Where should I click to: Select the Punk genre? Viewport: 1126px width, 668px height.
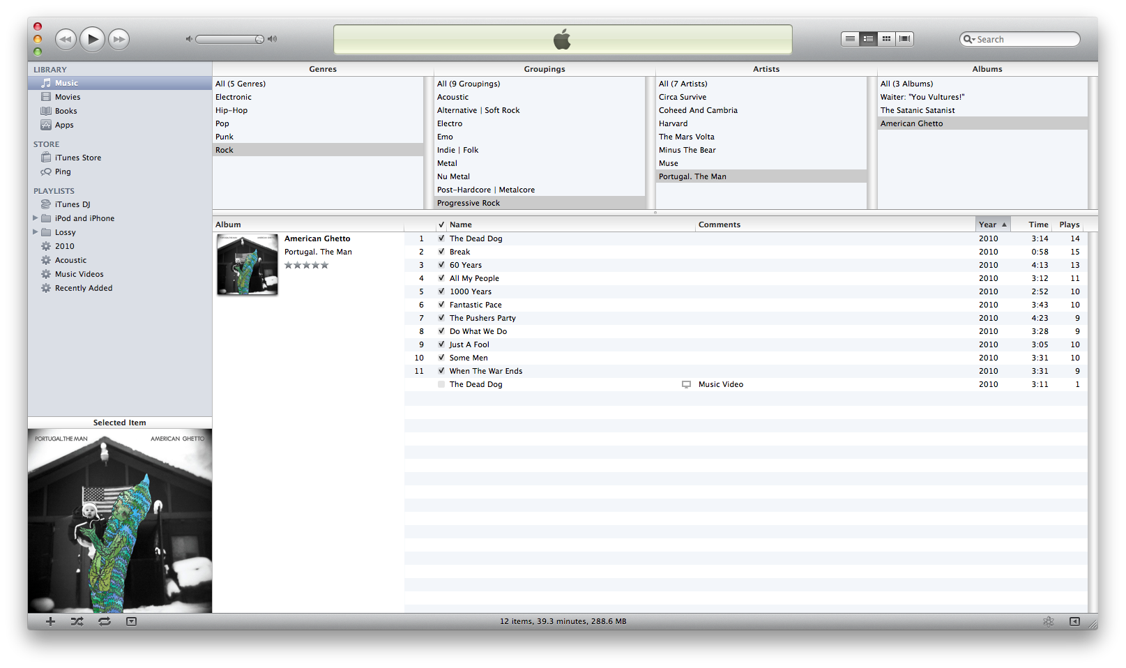pos(318,137)
